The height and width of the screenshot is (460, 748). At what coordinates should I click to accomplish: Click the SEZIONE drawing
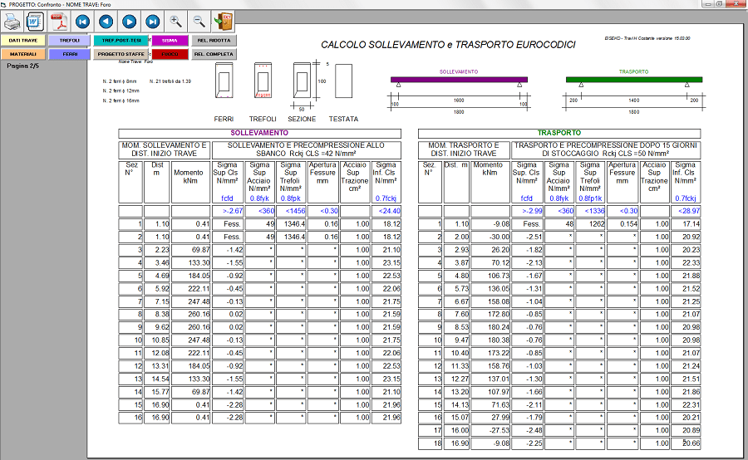[x=302, y=81]
